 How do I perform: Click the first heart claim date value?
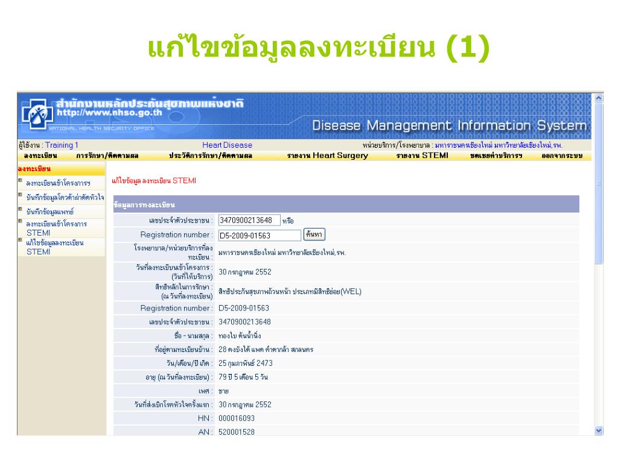245,405
